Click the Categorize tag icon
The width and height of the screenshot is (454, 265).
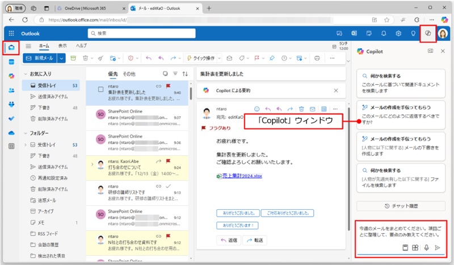click(x=242, y=59)
